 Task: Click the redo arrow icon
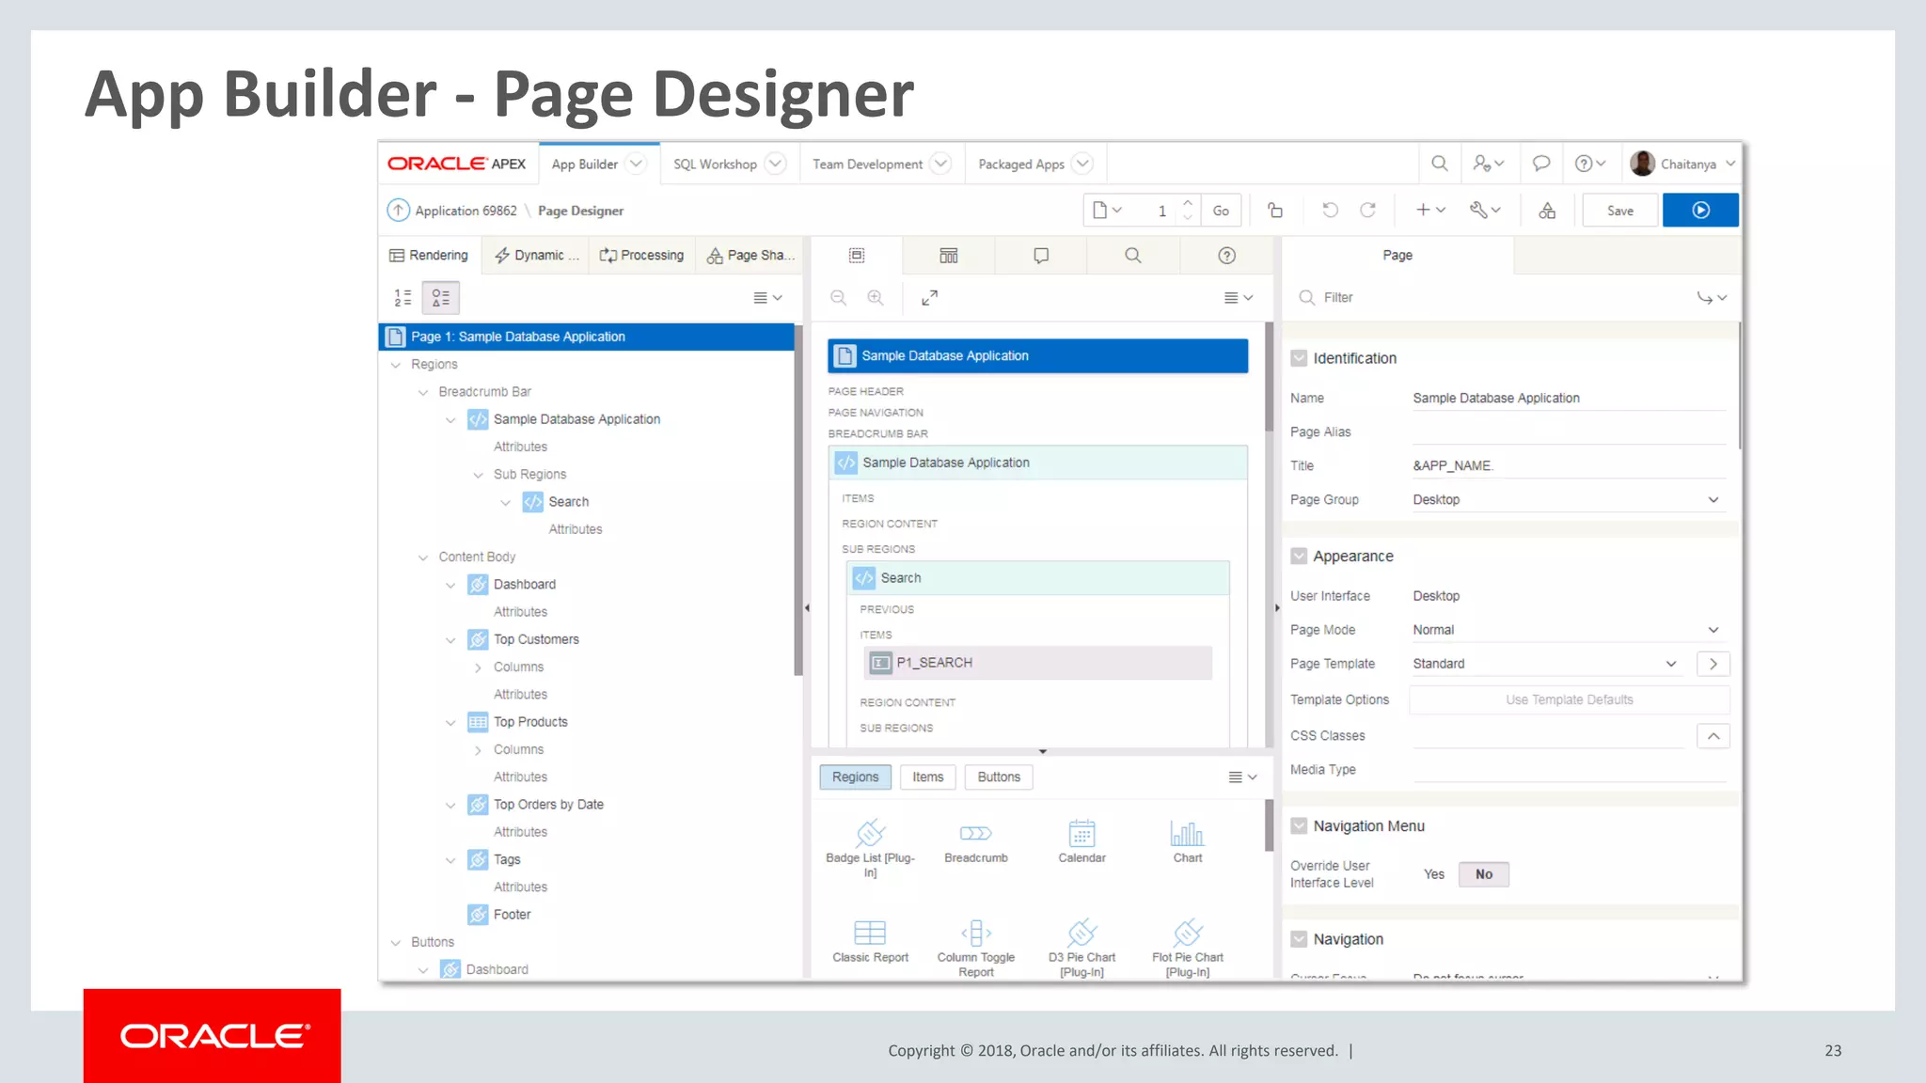[1368, 211]
